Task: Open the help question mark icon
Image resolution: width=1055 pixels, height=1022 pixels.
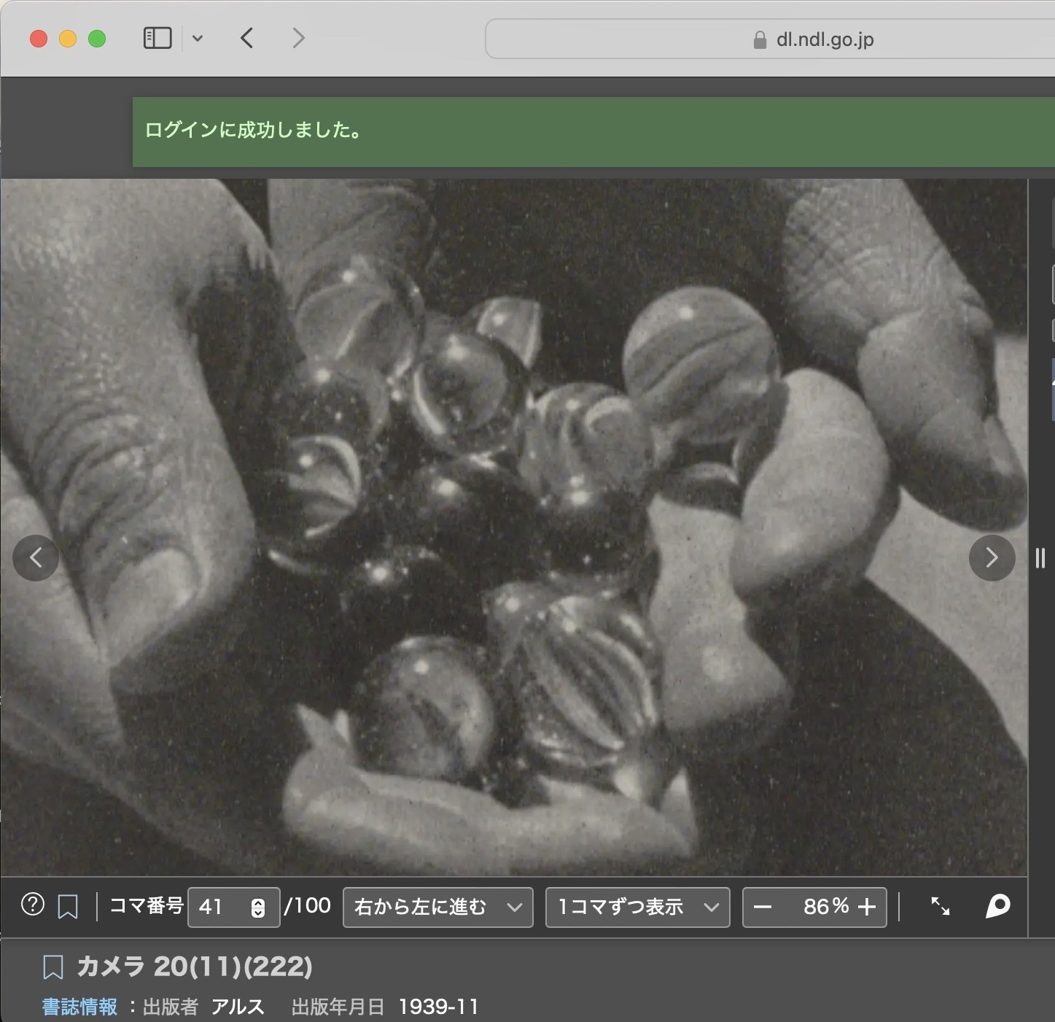Action: point(33,905)
